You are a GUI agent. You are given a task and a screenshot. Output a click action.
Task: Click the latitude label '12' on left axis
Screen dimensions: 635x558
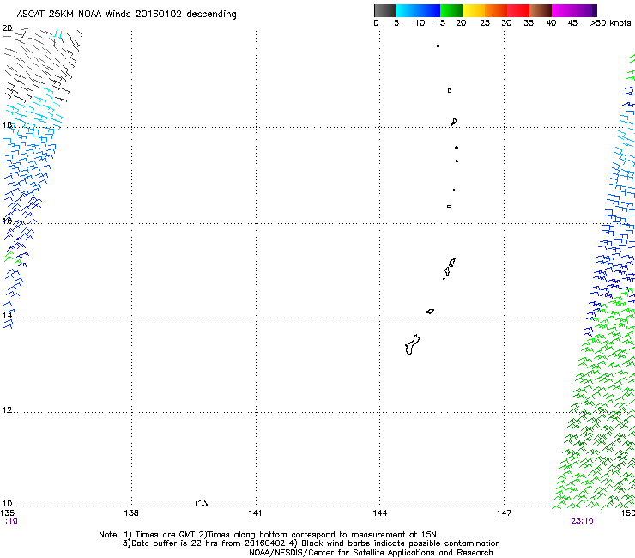(x=7, y=410)
